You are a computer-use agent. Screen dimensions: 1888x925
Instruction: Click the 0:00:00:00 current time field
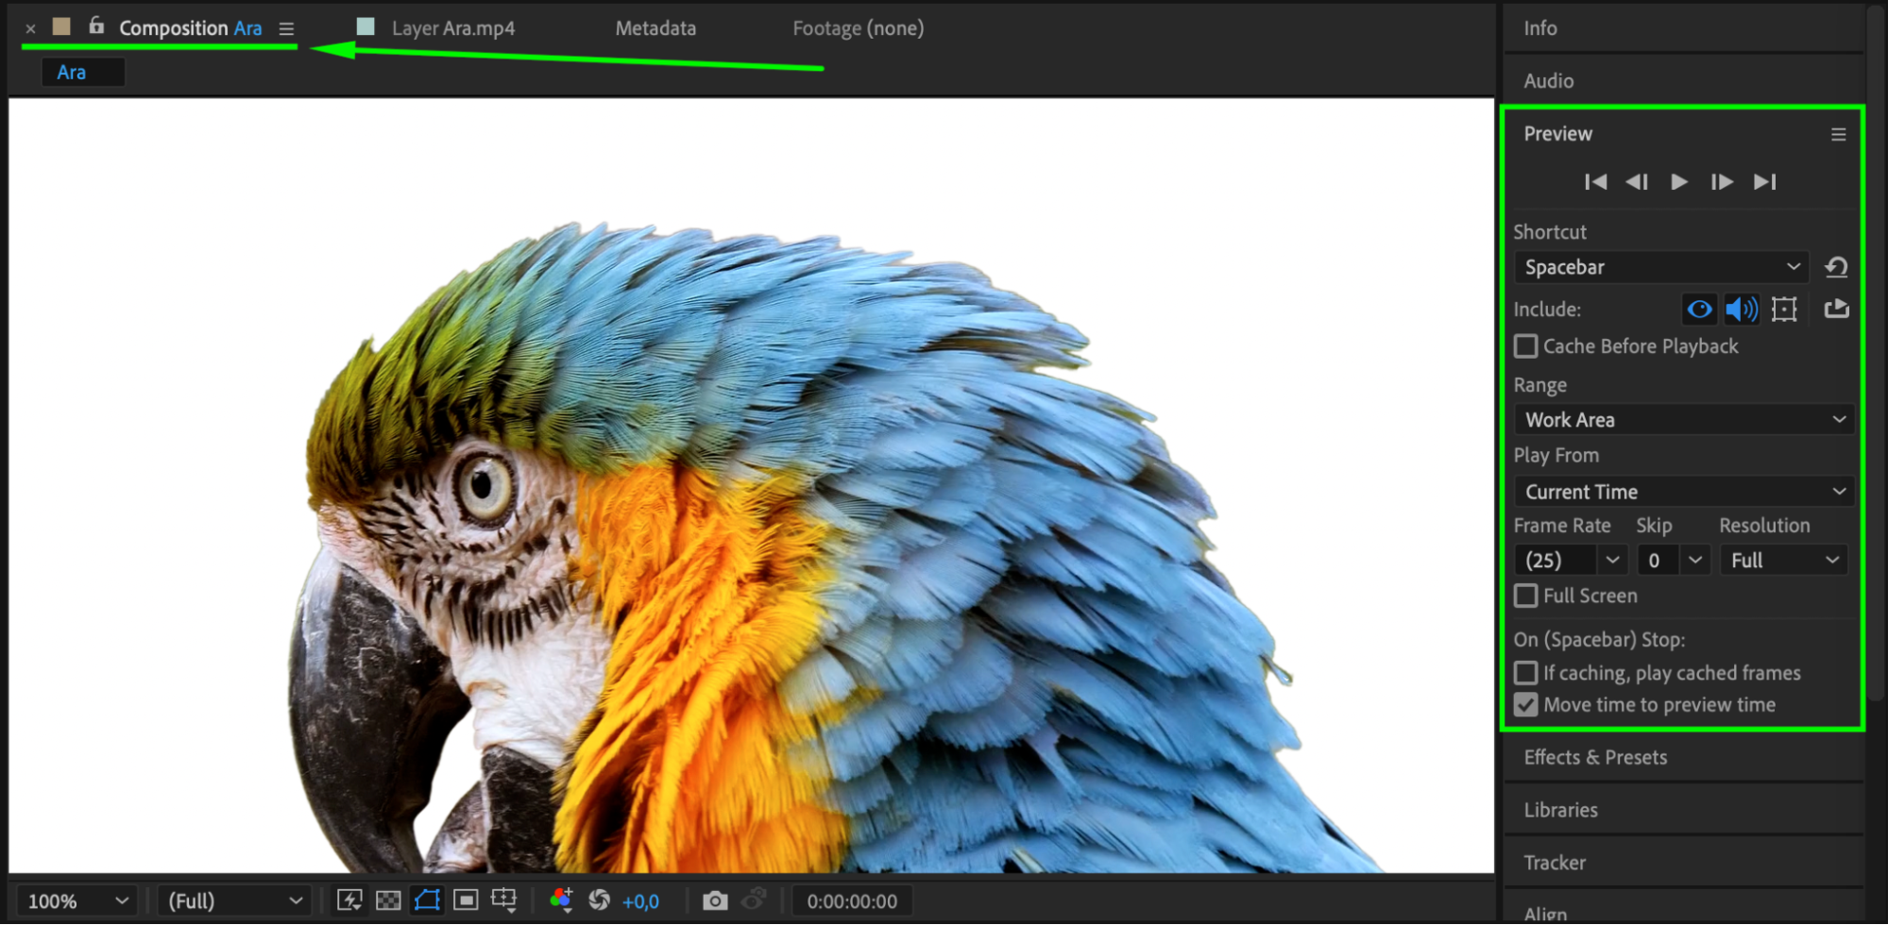852,900
